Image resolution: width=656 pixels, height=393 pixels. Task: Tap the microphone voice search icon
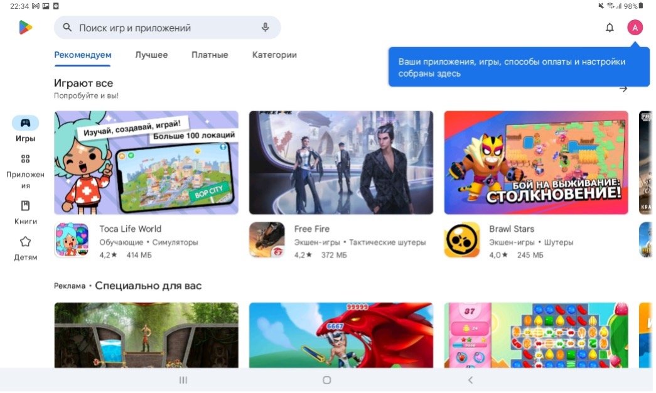(x=266, y=28)
